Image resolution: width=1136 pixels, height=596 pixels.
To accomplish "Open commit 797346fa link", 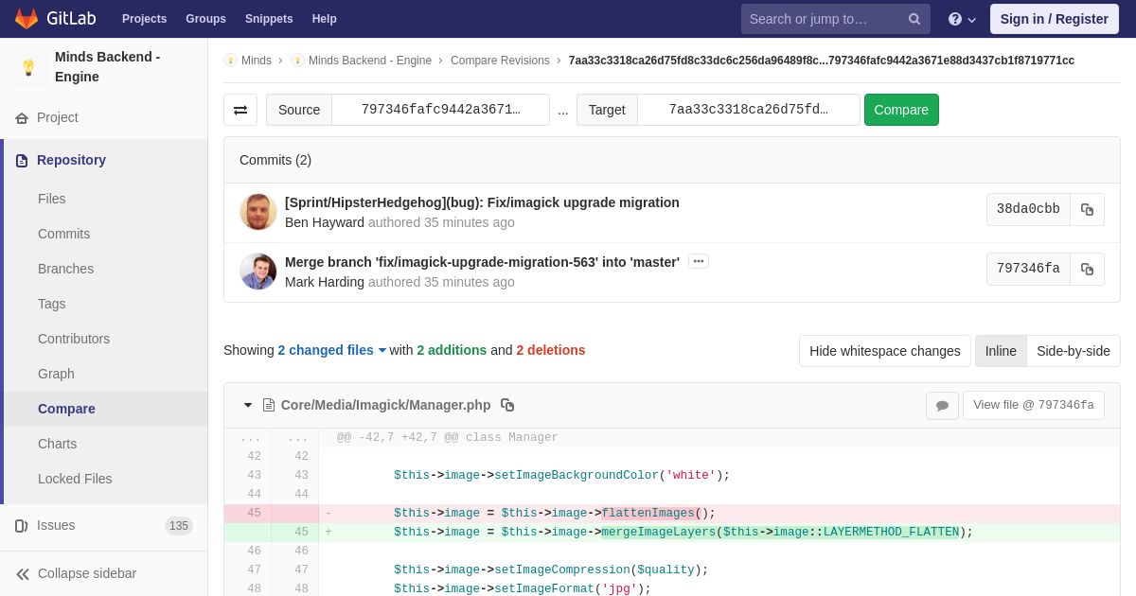I will click(1028, 269).
